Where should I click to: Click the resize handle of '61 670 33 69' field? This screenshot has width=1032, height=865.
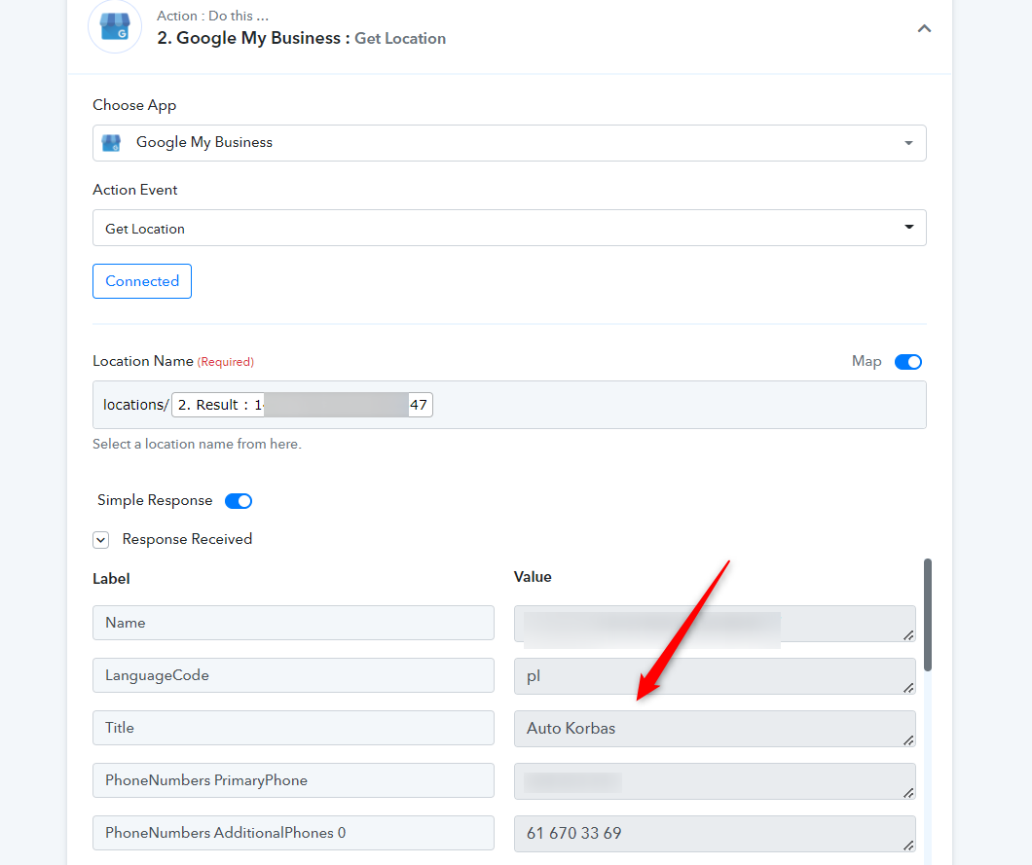908,846
